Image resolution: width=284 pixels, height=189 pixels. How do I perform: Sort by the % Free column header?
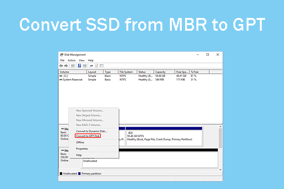199,72
